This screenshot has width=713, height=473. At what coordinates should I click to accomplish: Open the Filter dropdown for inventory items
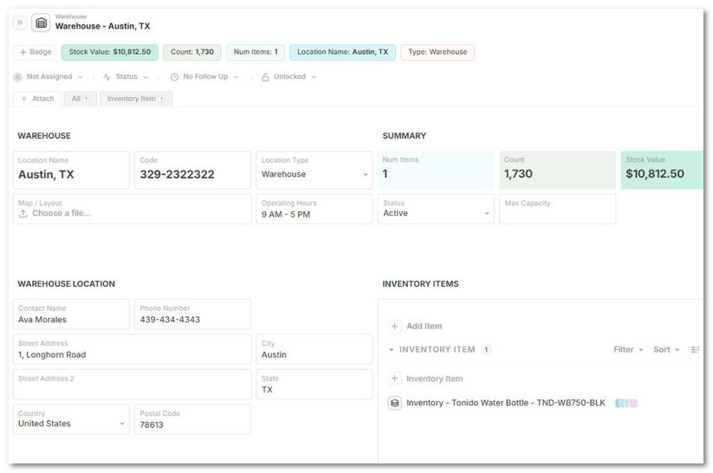tap(628, 349)
